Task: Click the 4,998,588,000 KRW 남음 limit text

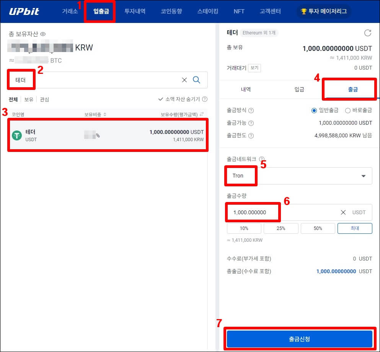Action: click(x=343, y=136)
